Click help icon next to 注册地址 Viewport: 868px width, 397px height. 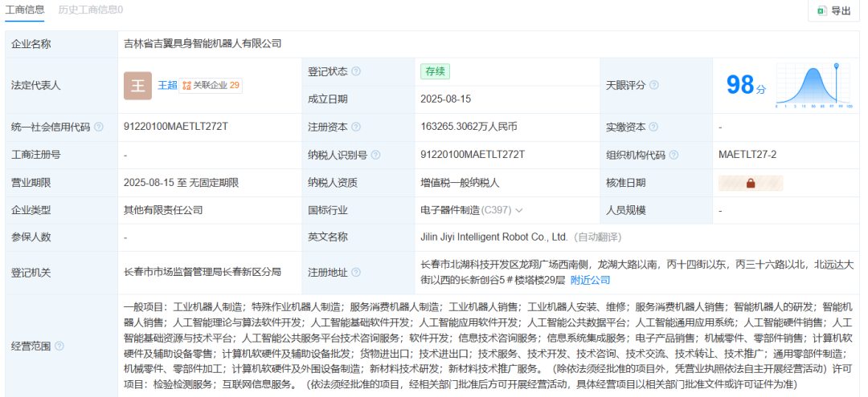[x=356, y=272]
